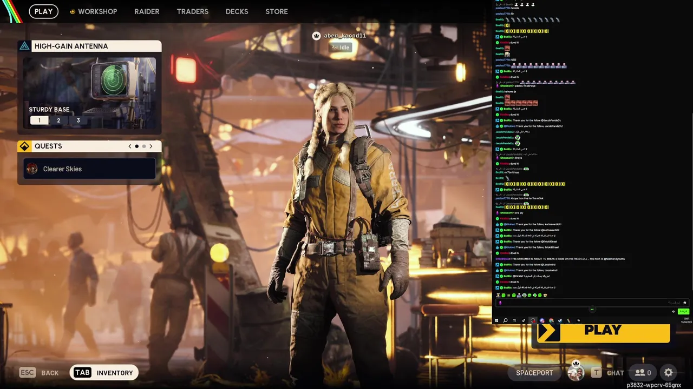693x389 pixels.
Task: Click the large yellow PLAY button
Action: tap(603, 332)
